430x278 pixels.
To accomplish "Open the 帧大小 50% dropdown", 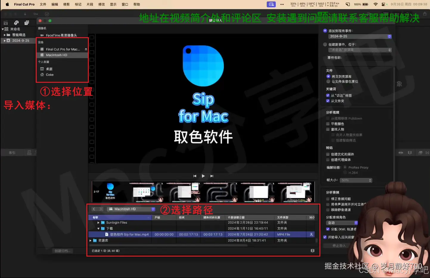I will [x=356, y=180].
